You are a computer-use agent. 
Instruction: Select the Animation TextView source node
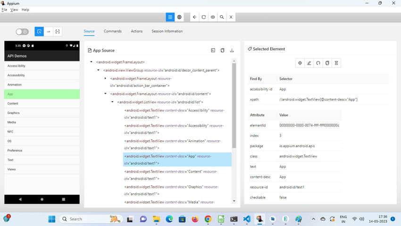pyautogui.click(x=172, y=145)
